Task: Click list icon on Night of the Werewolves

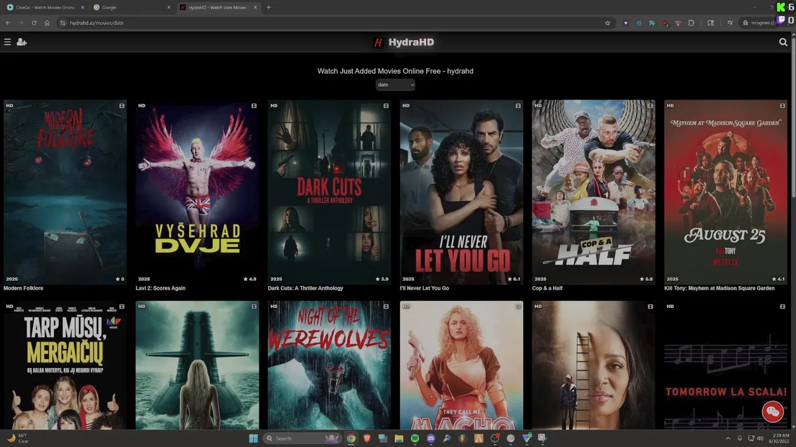Action: pyautogui.click(x=386, y=307)
